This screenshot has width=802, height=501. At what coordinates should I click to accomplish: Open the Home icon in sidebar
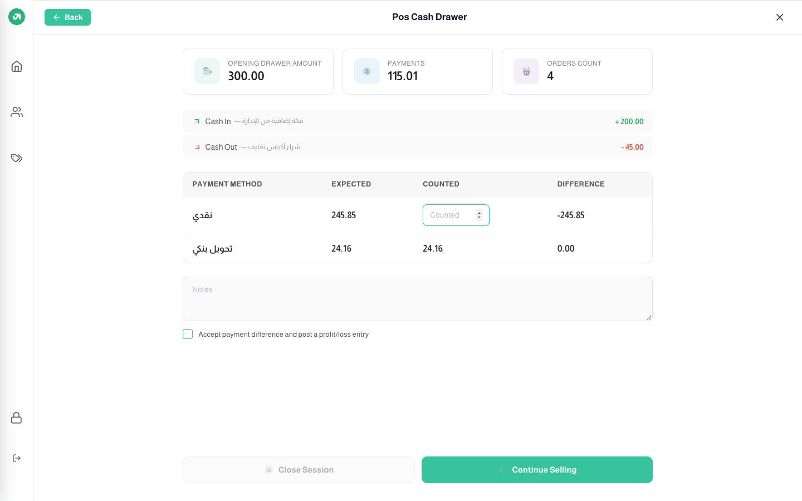[x=17, y=66]
